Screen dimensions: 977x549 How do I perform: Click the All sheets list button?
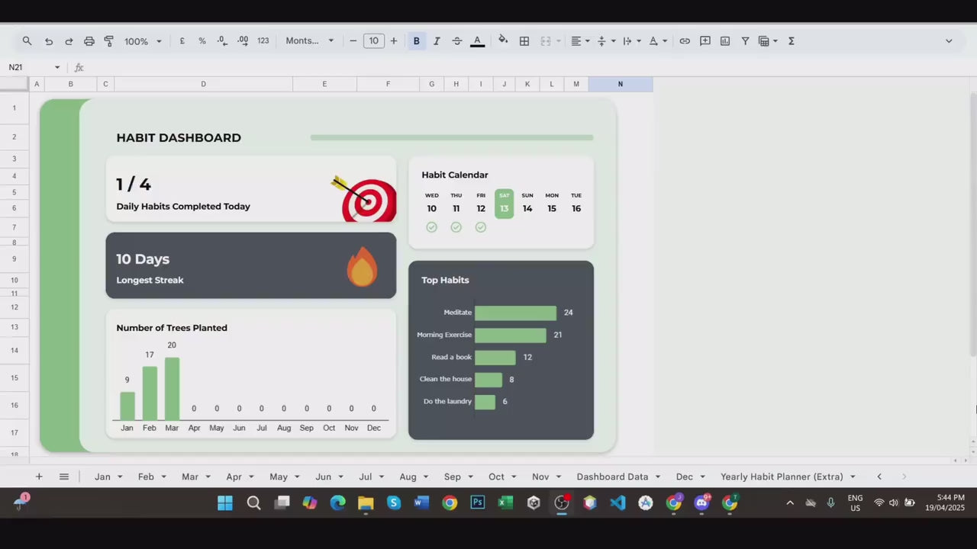pos(64,477)
